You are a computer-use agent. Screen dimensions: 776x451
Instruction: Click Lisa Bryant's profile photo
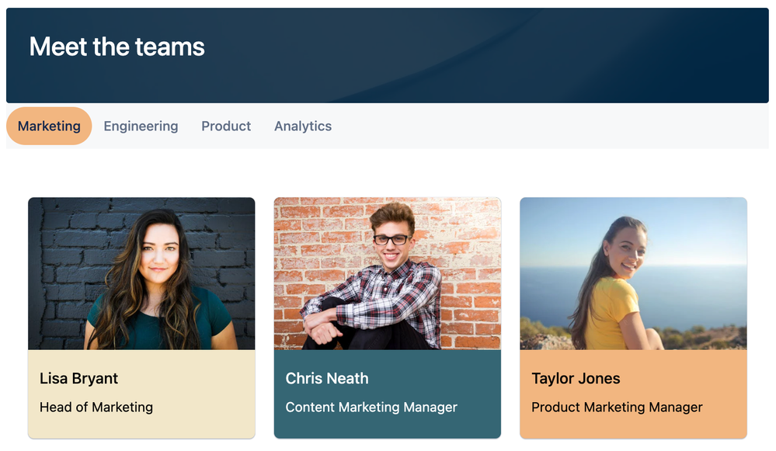[x=141, y=272]
